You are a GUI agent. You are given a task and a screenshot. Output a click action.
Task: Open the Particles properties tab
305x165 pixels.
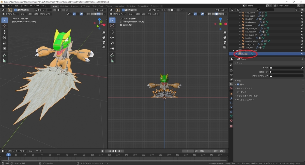231,103
